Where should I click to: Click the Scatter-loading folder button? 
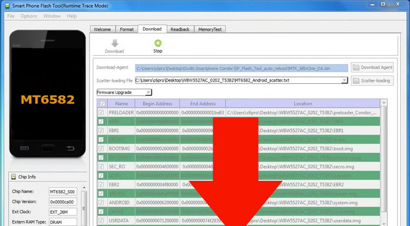pos(372,81)
